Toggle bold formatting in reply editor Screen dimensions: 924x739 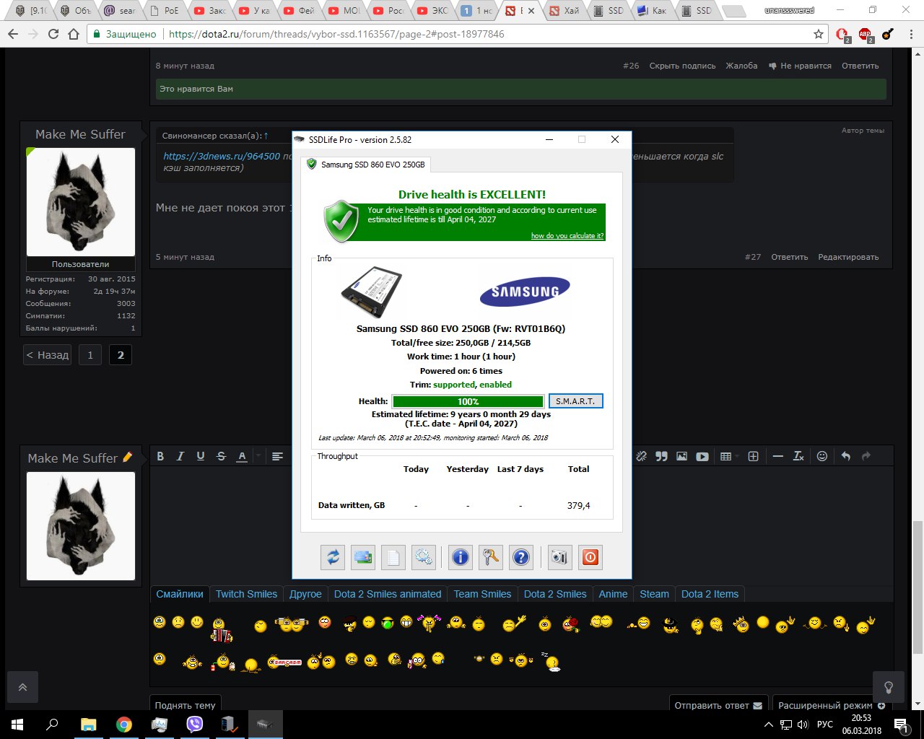point(160,456)
